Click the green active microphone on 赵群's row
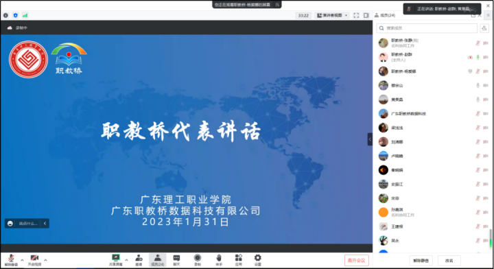 coord(478,57)
